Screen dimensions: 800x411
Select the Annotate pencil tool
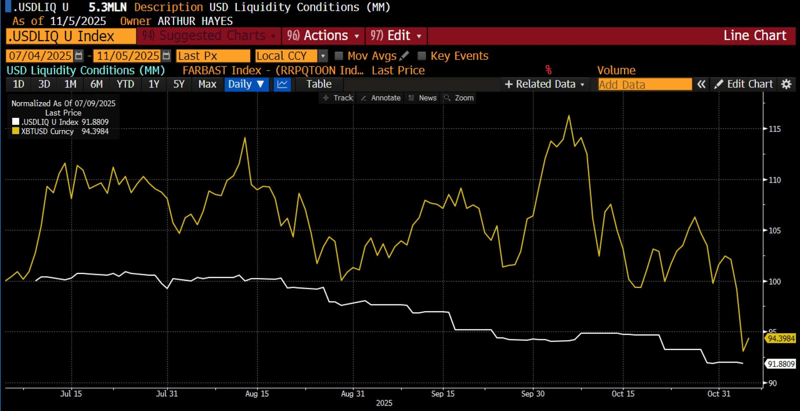coord(380,98)
